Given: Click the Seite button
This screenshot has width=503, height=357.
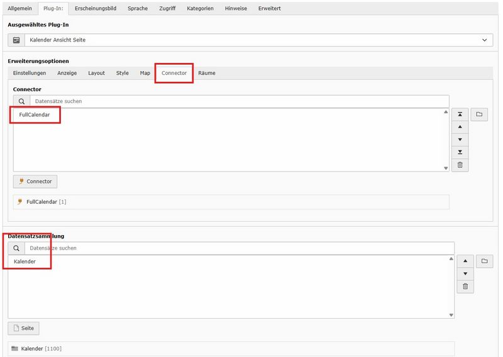Looking at the screenshot, I should [x=24, y=328].
